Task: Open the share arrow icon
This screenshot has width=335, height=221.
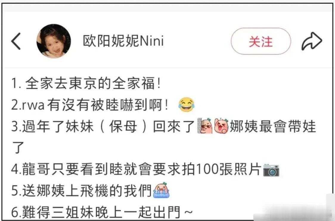Action: coord(312,41)
